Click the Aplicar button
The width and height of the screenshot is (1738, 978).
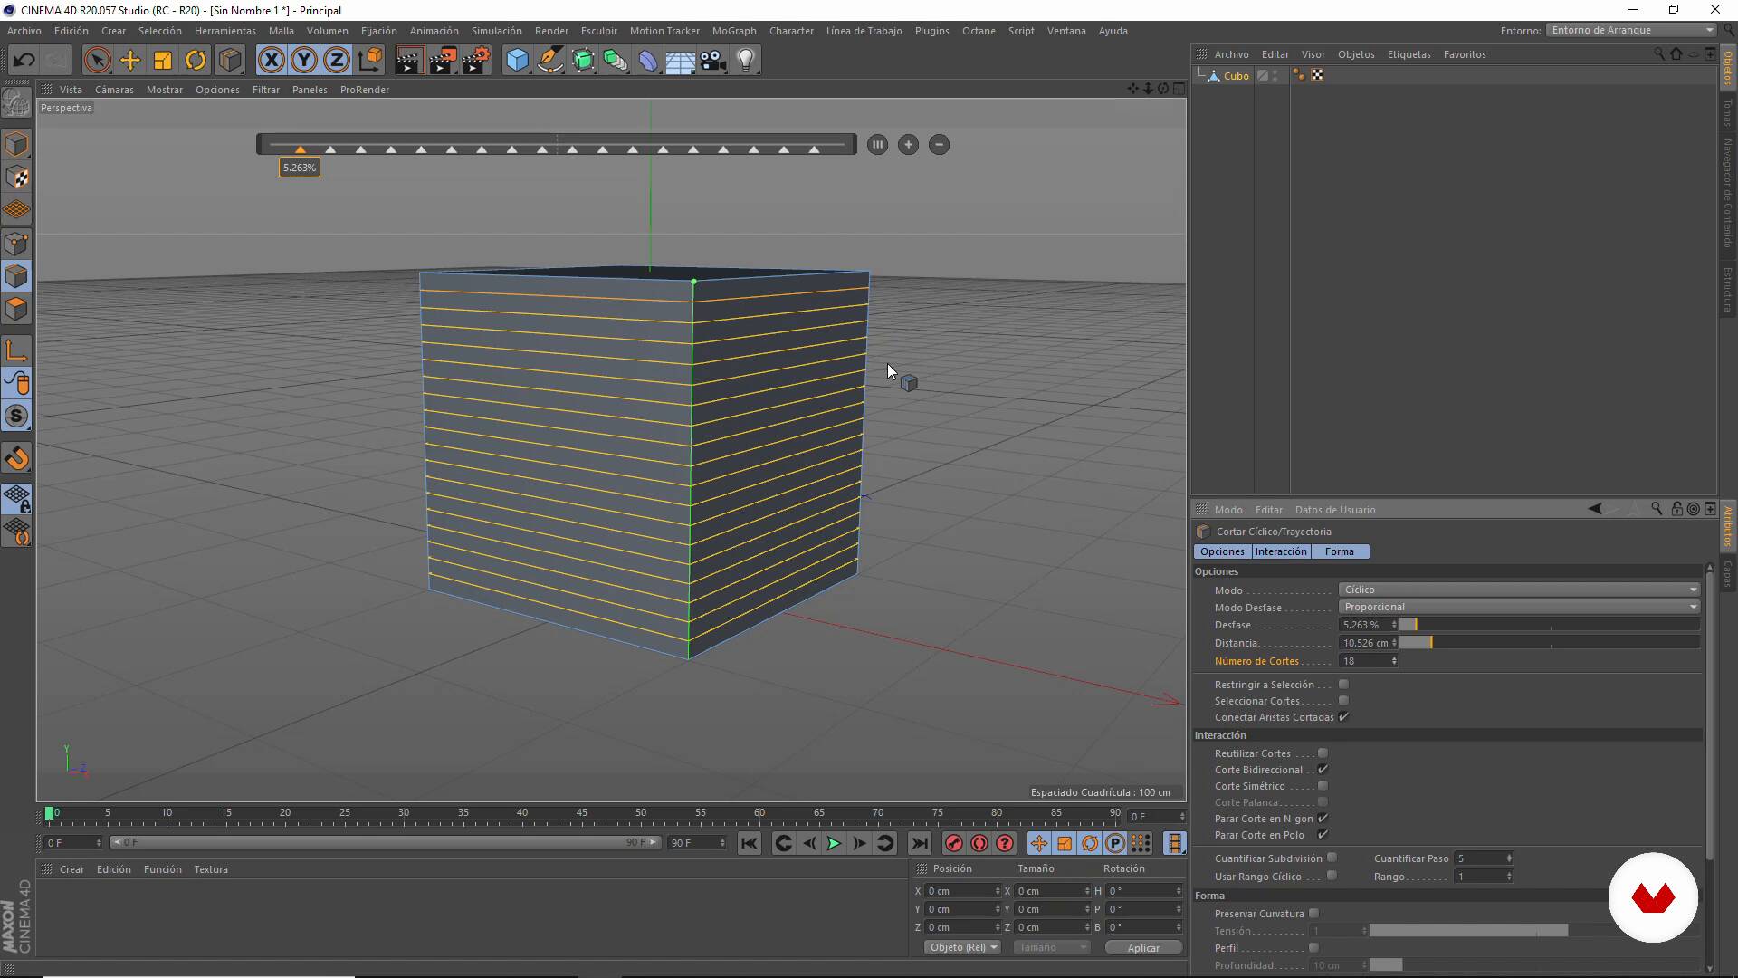1143,948
